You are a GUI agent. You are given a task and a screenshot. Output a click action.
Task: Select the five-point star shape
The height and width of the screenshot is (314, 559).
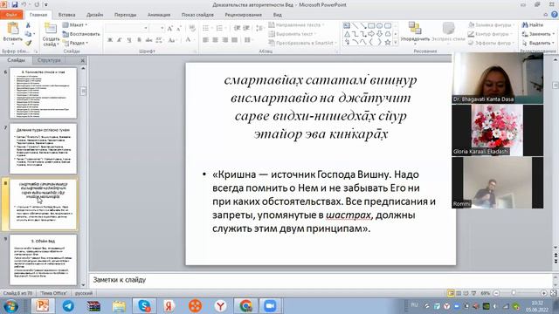(x=388, y=42)
